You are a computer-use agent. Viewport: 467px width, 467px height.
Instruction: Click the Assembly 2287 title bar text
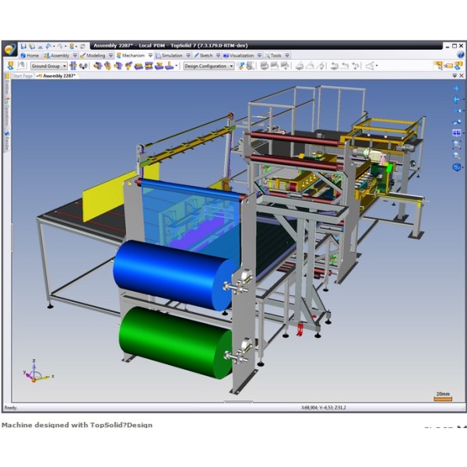pos(170,46)
